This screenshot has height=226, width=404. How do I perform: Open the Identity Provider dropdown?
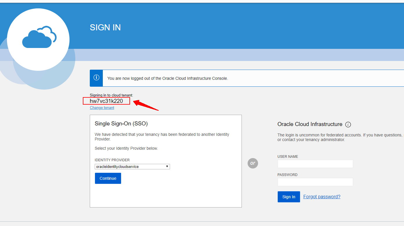tap(132, 166)
